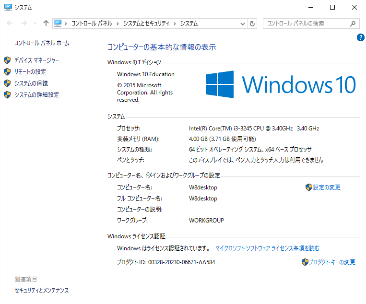366x304 pixels.
Task: Read the マイクロソフト ソフトウェア ライセンス条項 link
Action: (x=267, y=248)
